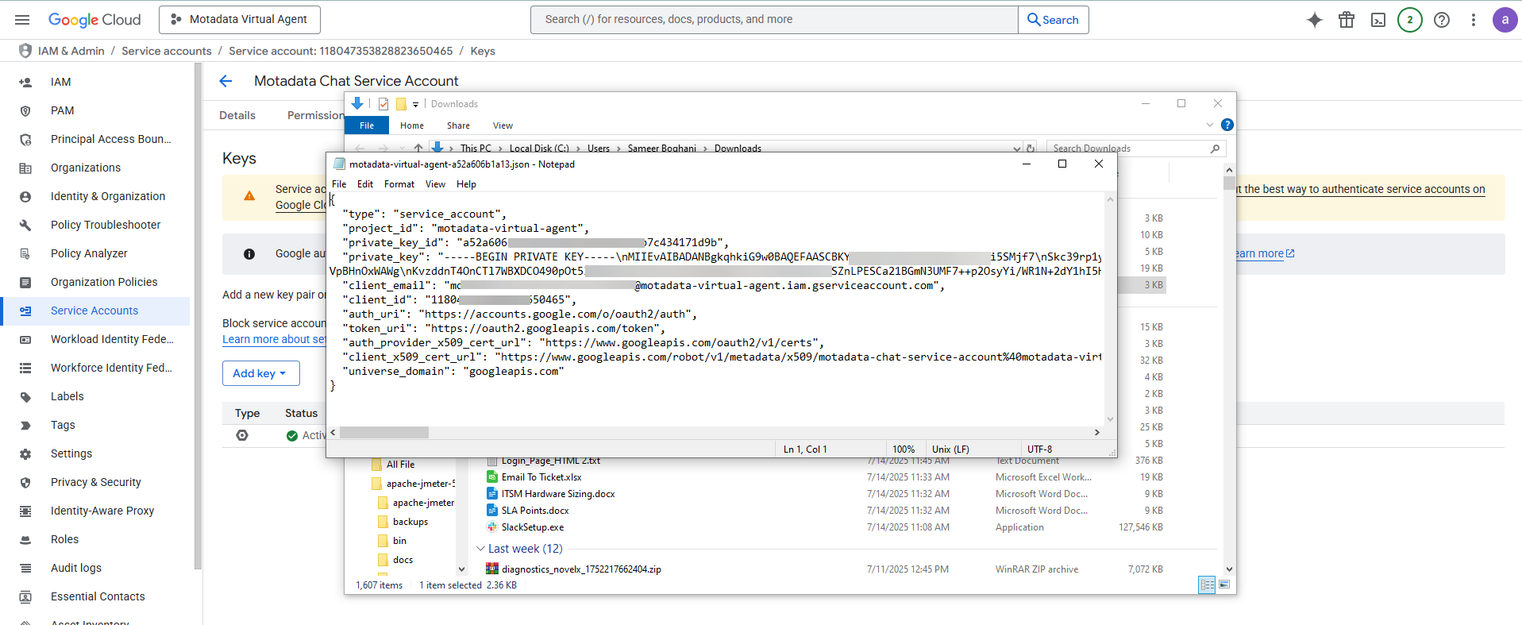This screenshot has width=1522, height=625.
Task: Click the Explorer up-directory arrow
Action: pyautogui.click(x=418, y=149)
